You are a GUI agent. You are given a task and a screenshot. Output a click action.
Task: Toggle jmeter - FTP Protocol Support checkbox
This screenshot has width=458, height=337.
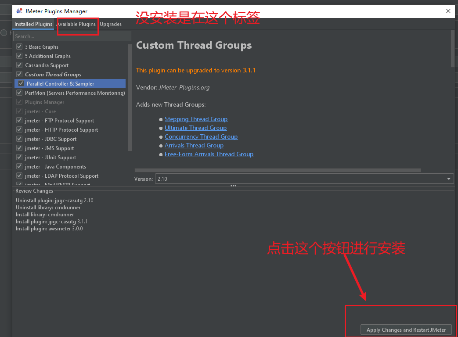(x=20, y=120)
